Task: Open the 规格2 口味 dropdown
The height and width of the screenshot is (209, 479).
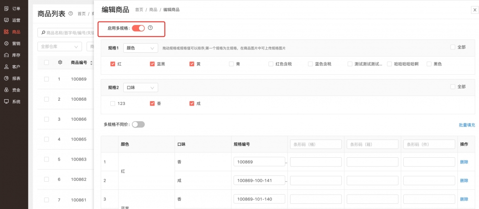Action: 140,88
